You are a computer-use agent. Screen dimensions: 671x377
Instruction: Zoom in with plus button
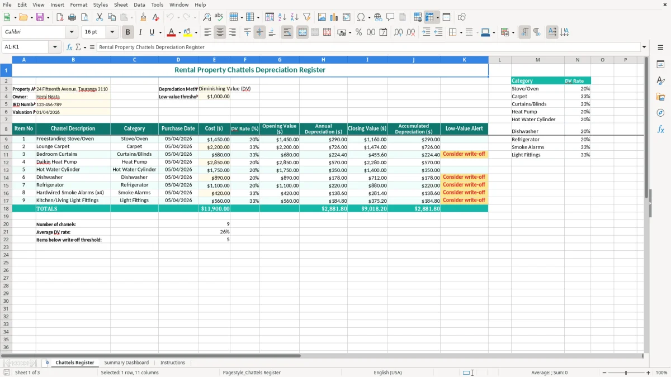[649, 373]
